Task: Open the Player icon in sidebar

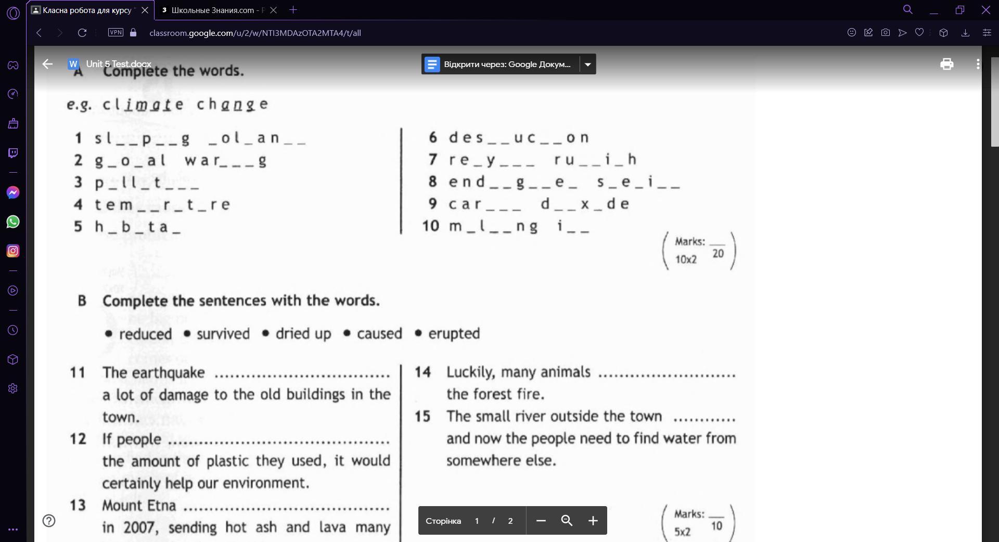Action: [13, 290]
